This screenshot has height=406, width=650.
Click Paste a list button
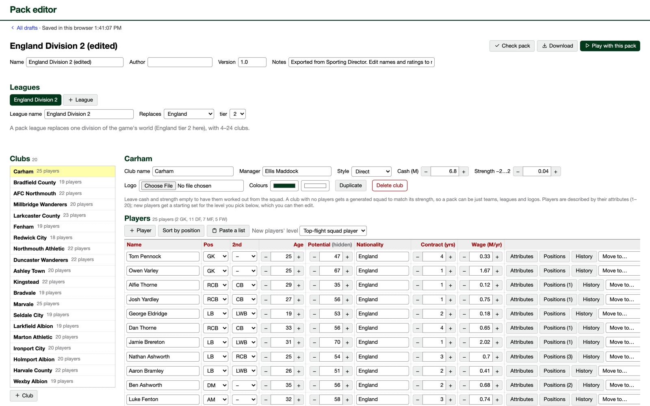(x=228, y=231)
